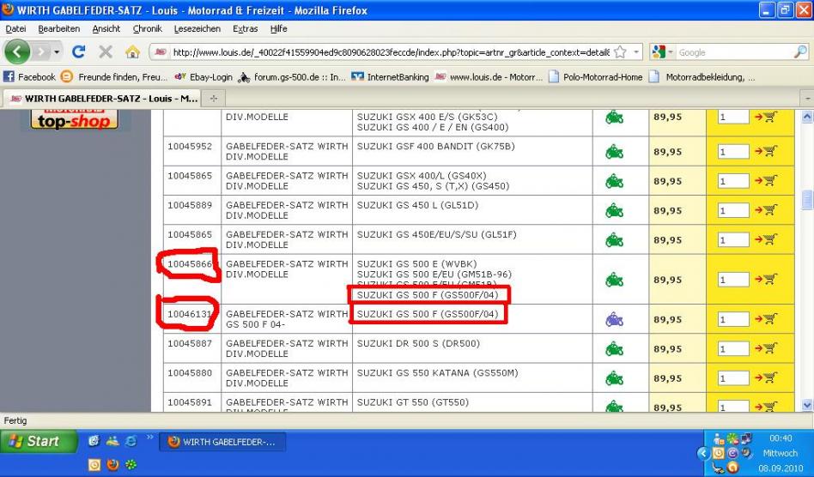Click motorcycle icon for GSX 400/L row
The image size is (814, 477).
[x=614, y=182]
